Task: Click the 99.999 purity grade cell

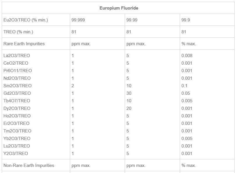Action: tap(78, 20)
